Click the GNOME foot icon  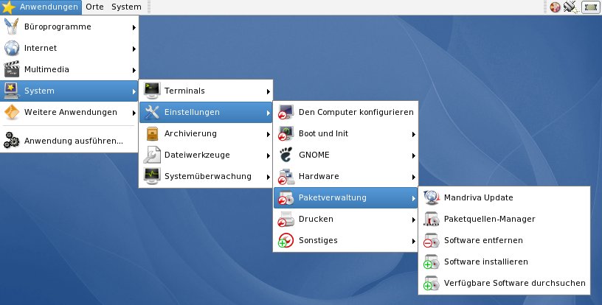(x=286, y=155)
